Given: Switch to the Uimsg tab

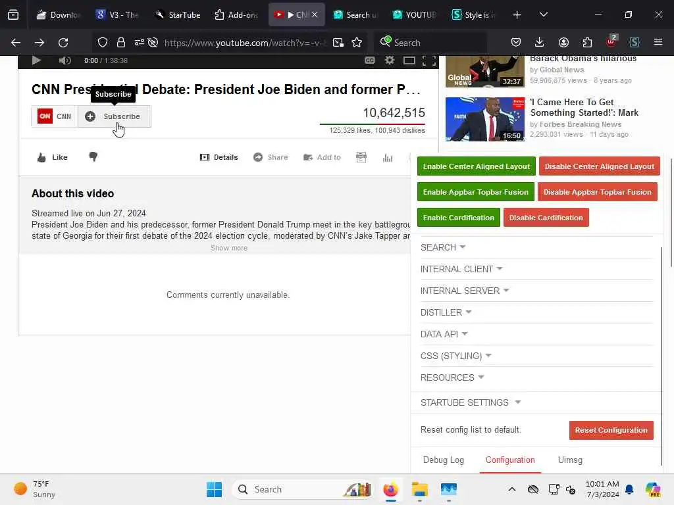Looking at the screenshot, I should pos(570,460).
